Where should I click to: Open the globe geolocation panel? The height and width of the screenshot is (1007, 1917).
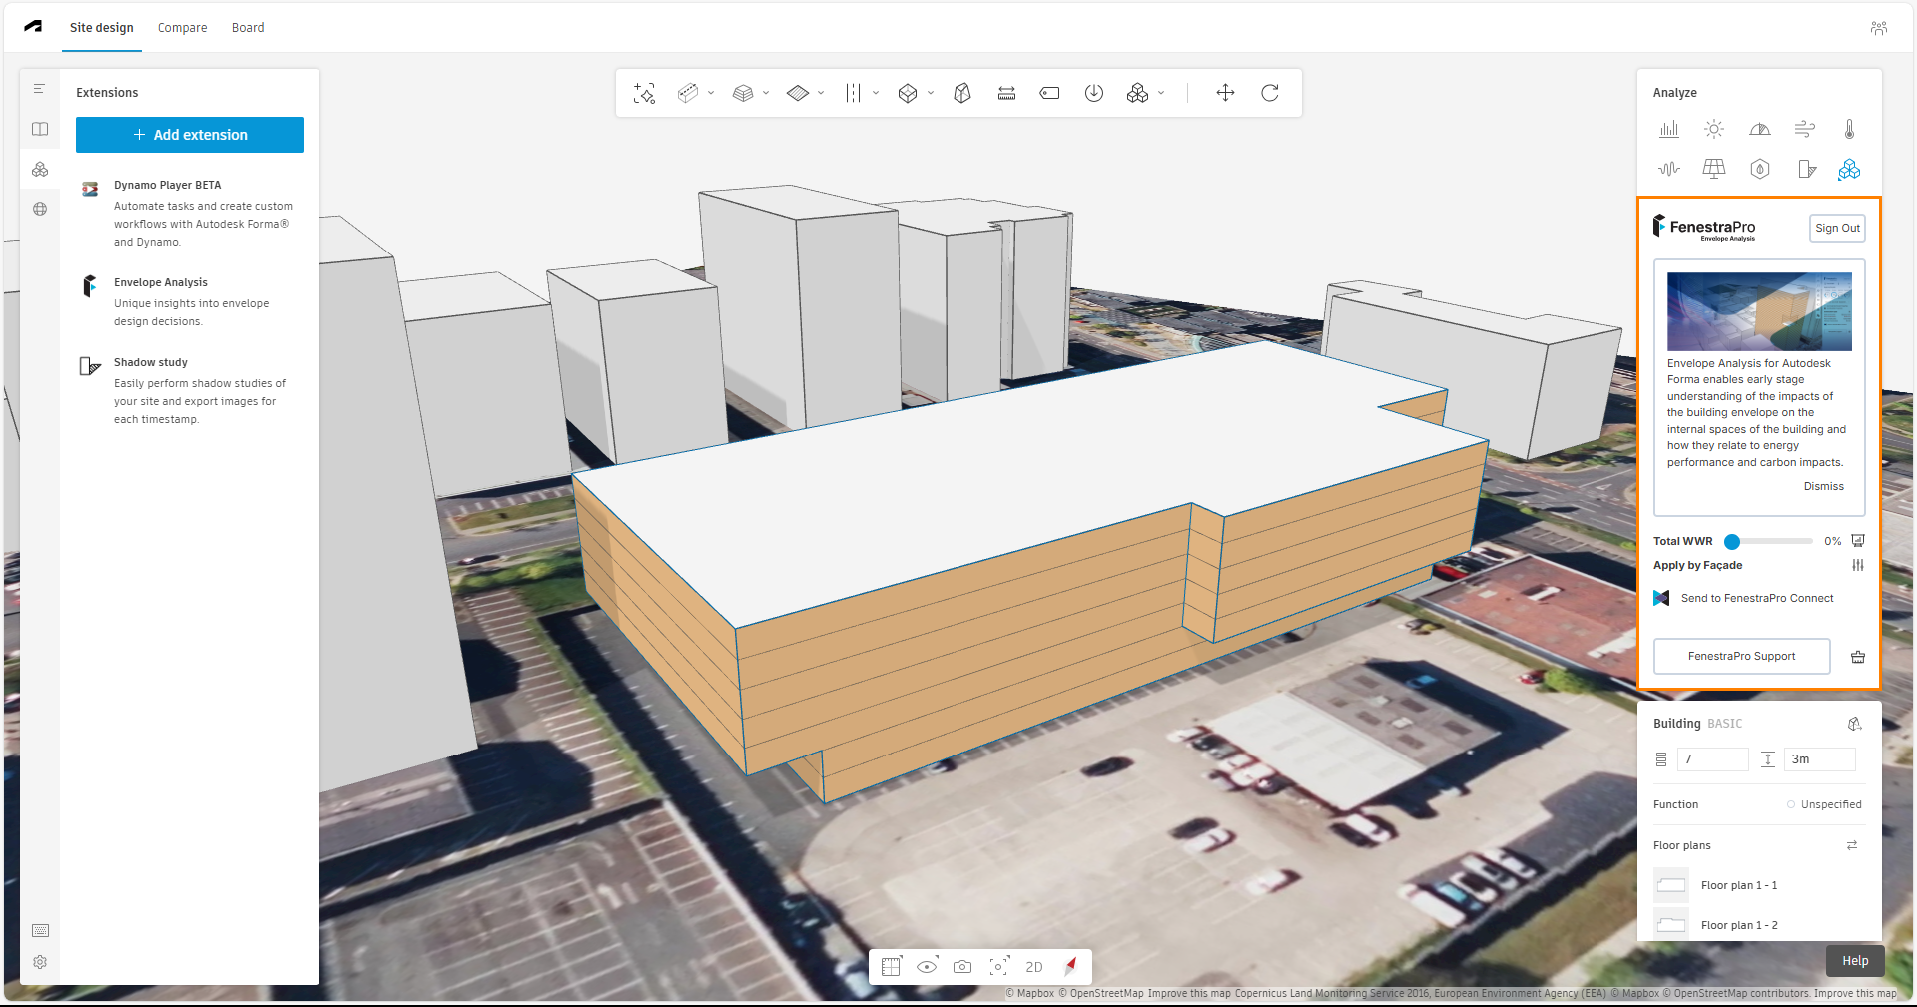click(40, 209)
